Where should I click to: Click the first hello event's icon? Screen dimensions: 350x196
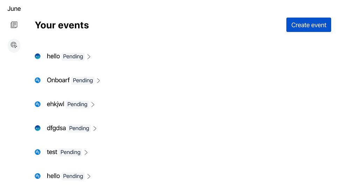[x=38, y=56]
